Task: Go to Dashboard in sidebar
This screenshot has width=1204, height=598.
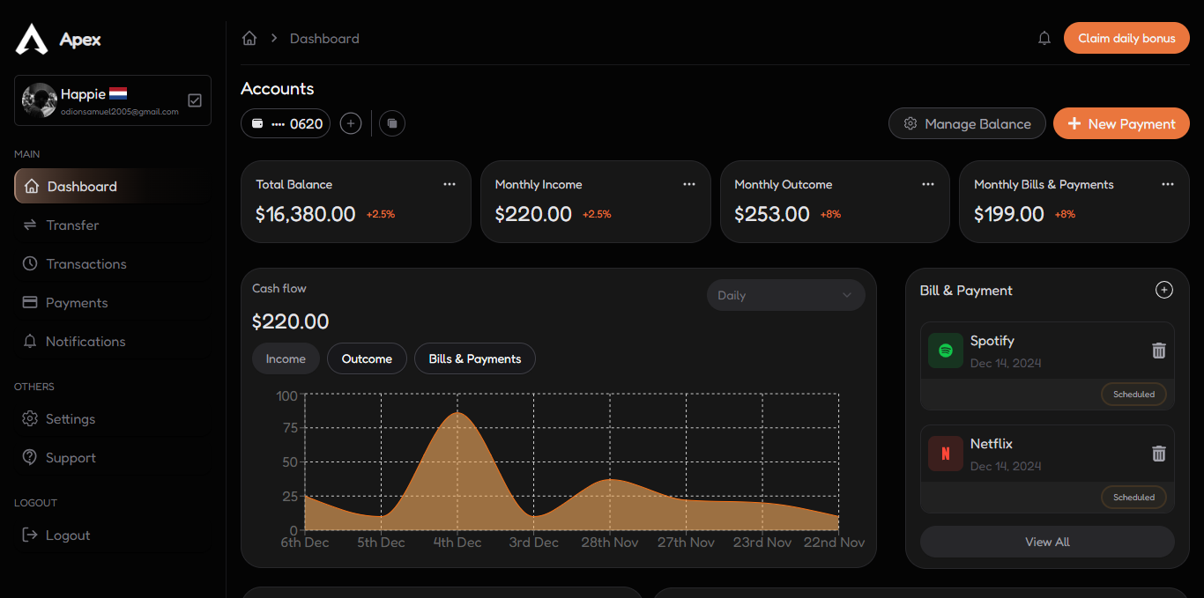Action: 112,186
